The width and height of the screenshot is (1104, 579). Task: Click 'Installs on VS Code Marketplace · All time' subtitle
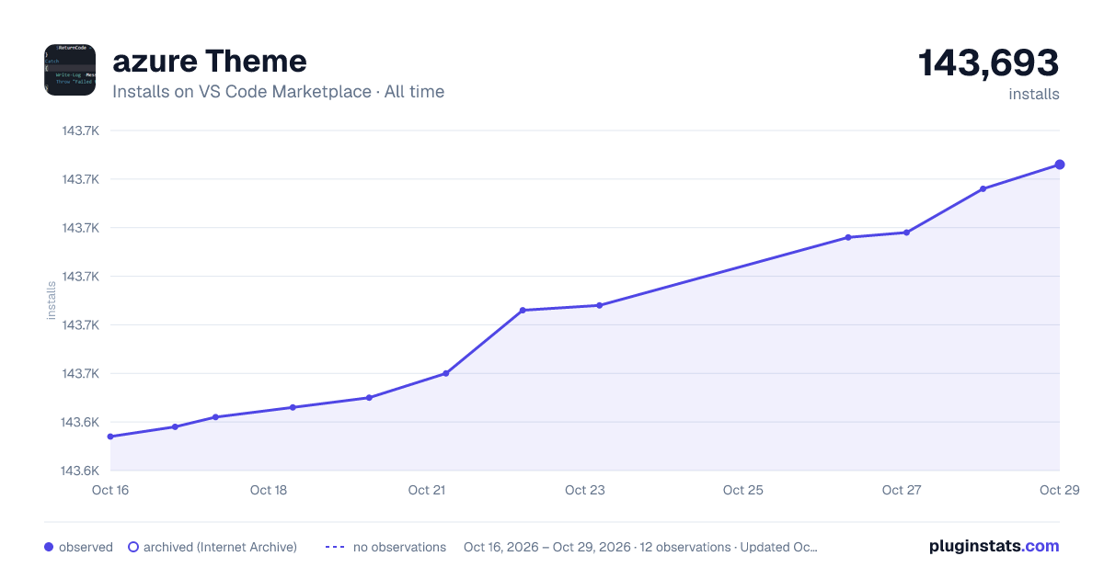[278, 92]
